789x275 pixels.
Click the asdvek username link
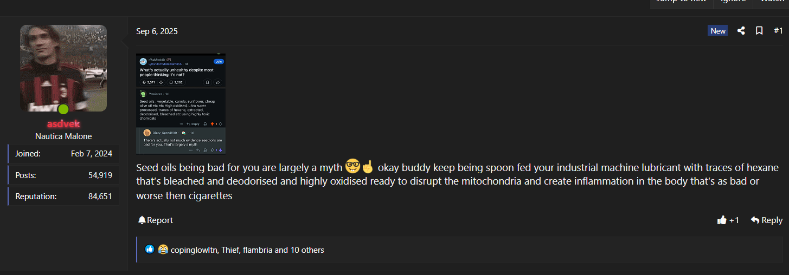point(63,124)
